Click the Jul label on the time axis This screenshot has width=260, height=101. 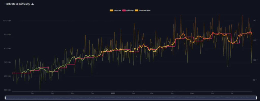(232, 93)
